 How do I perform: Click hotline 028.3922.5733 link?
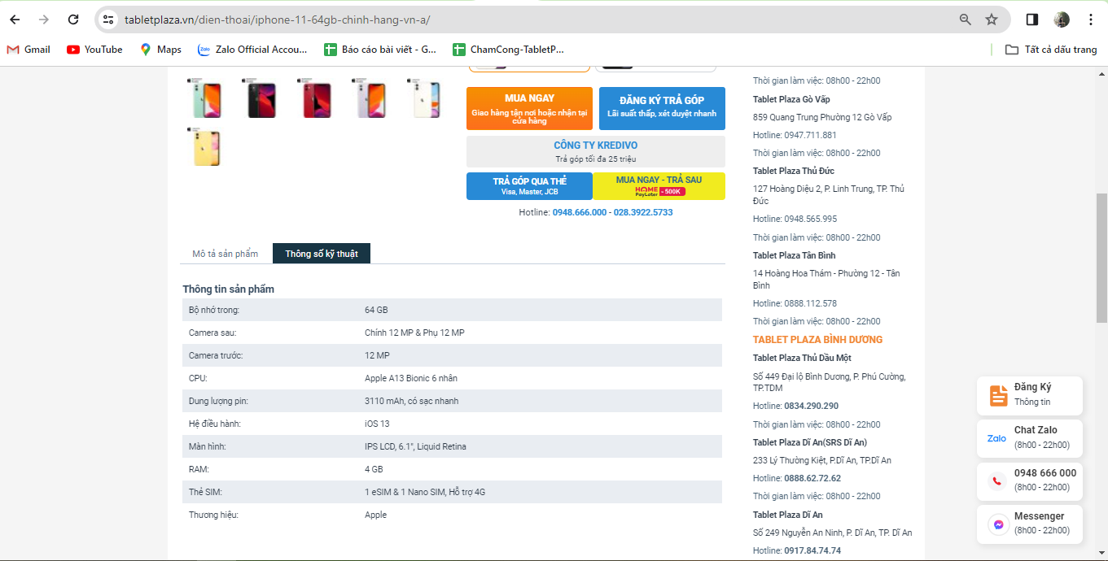coord(643,212)
